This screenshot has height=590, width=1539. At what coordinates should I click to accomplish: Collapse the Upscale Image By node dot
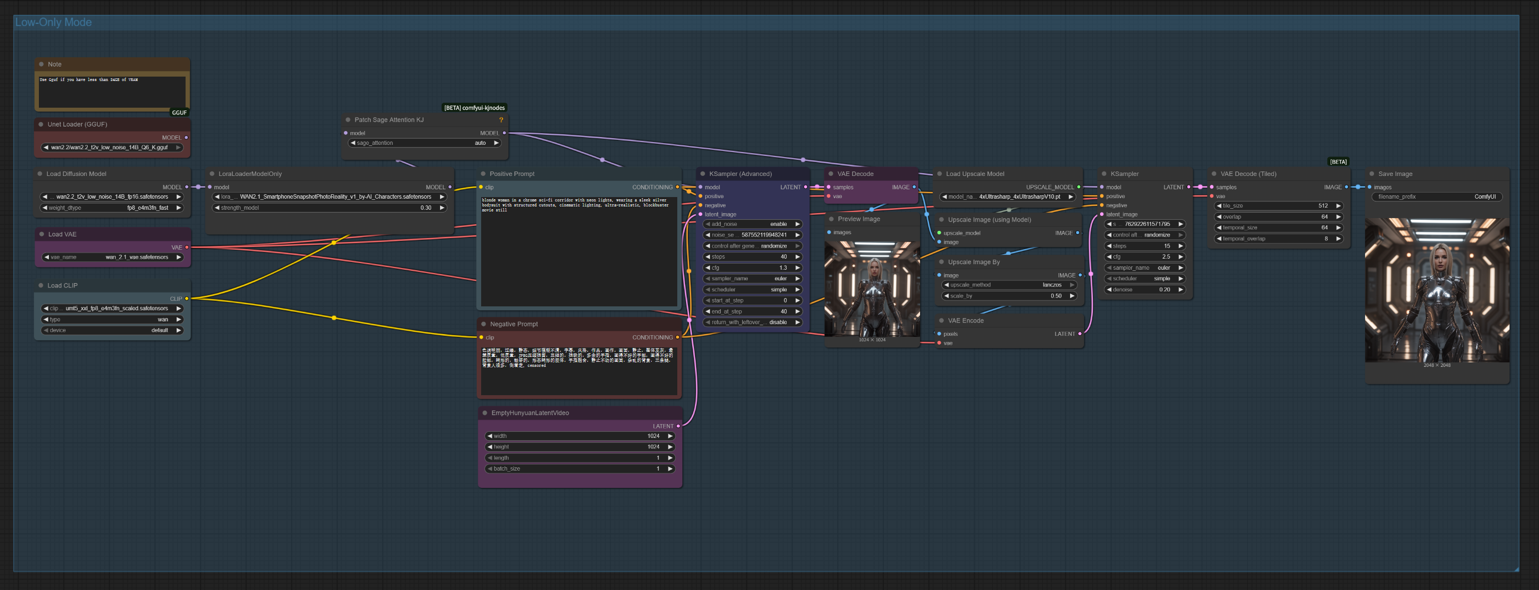pyautogui.click(x=942, y=263)
